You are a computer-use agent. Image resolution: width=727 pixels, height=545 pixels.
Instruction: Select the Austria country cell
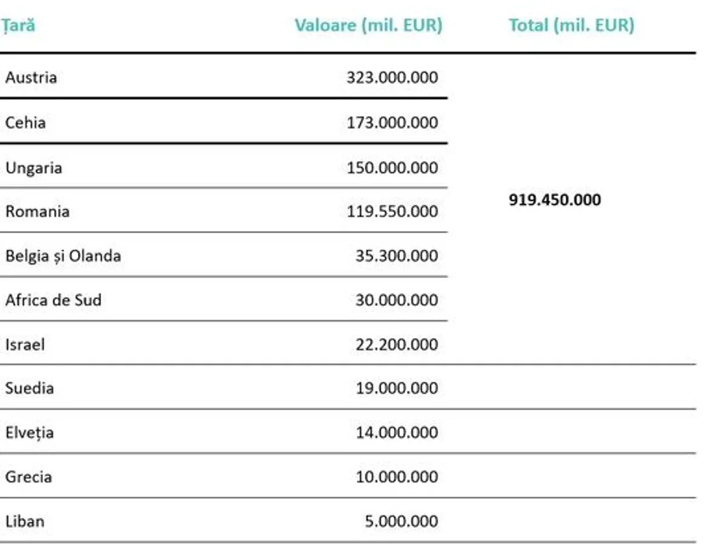pos(31,78)
